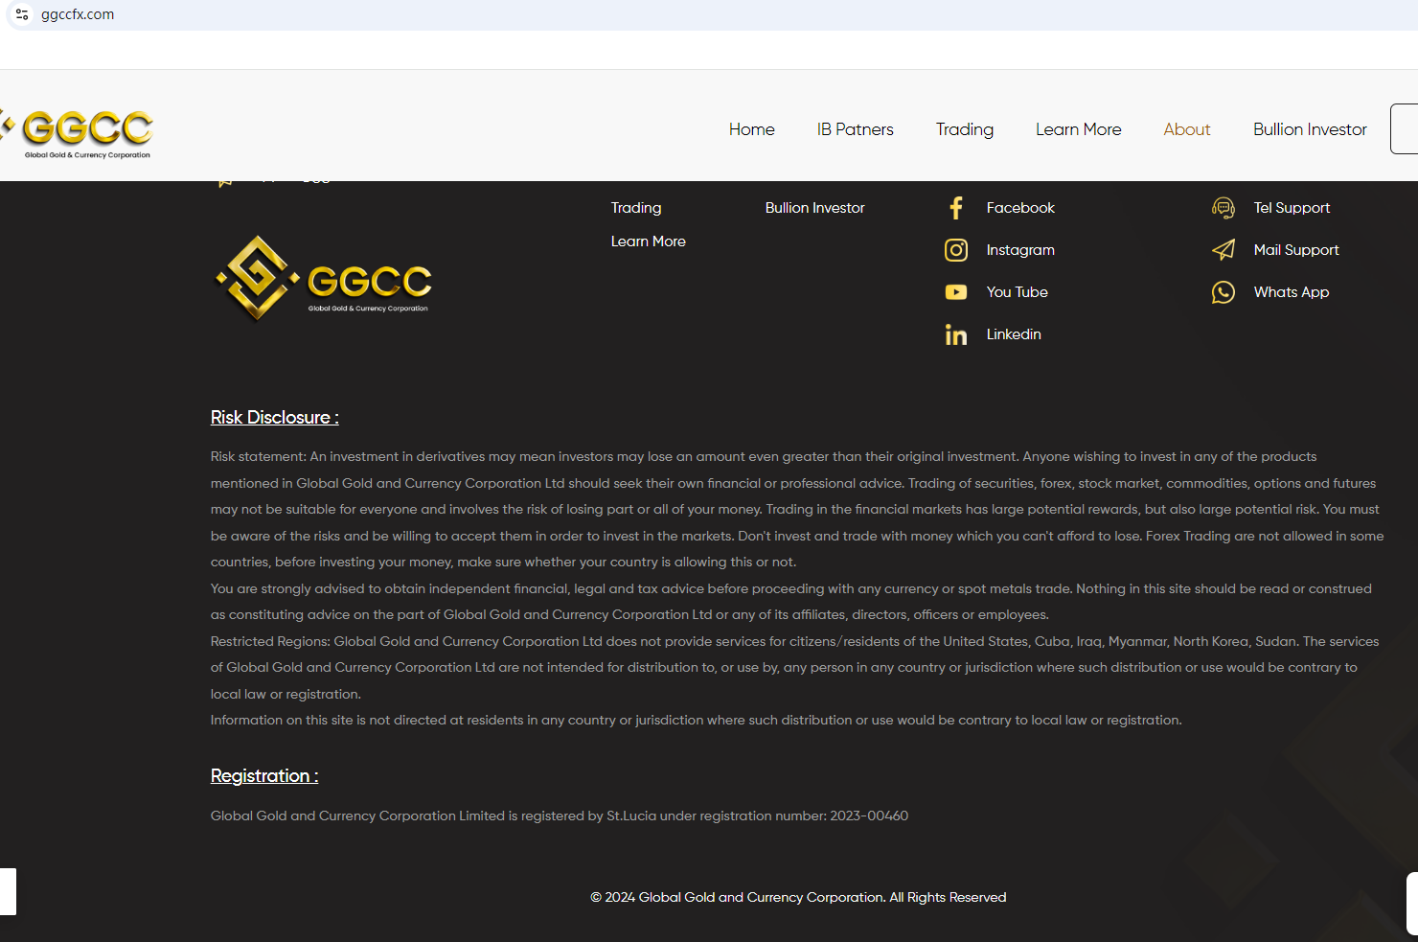The height and width of the screenshot is (942, 1418).
Task: Click the Learn More footer link
Action: [x=648, y=241]
